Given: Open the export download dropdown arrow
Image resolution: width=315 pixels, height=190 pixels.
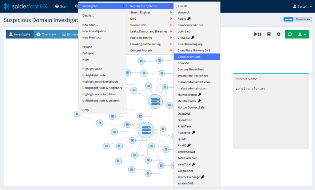Looking at the screenshot, I should 305,34.
